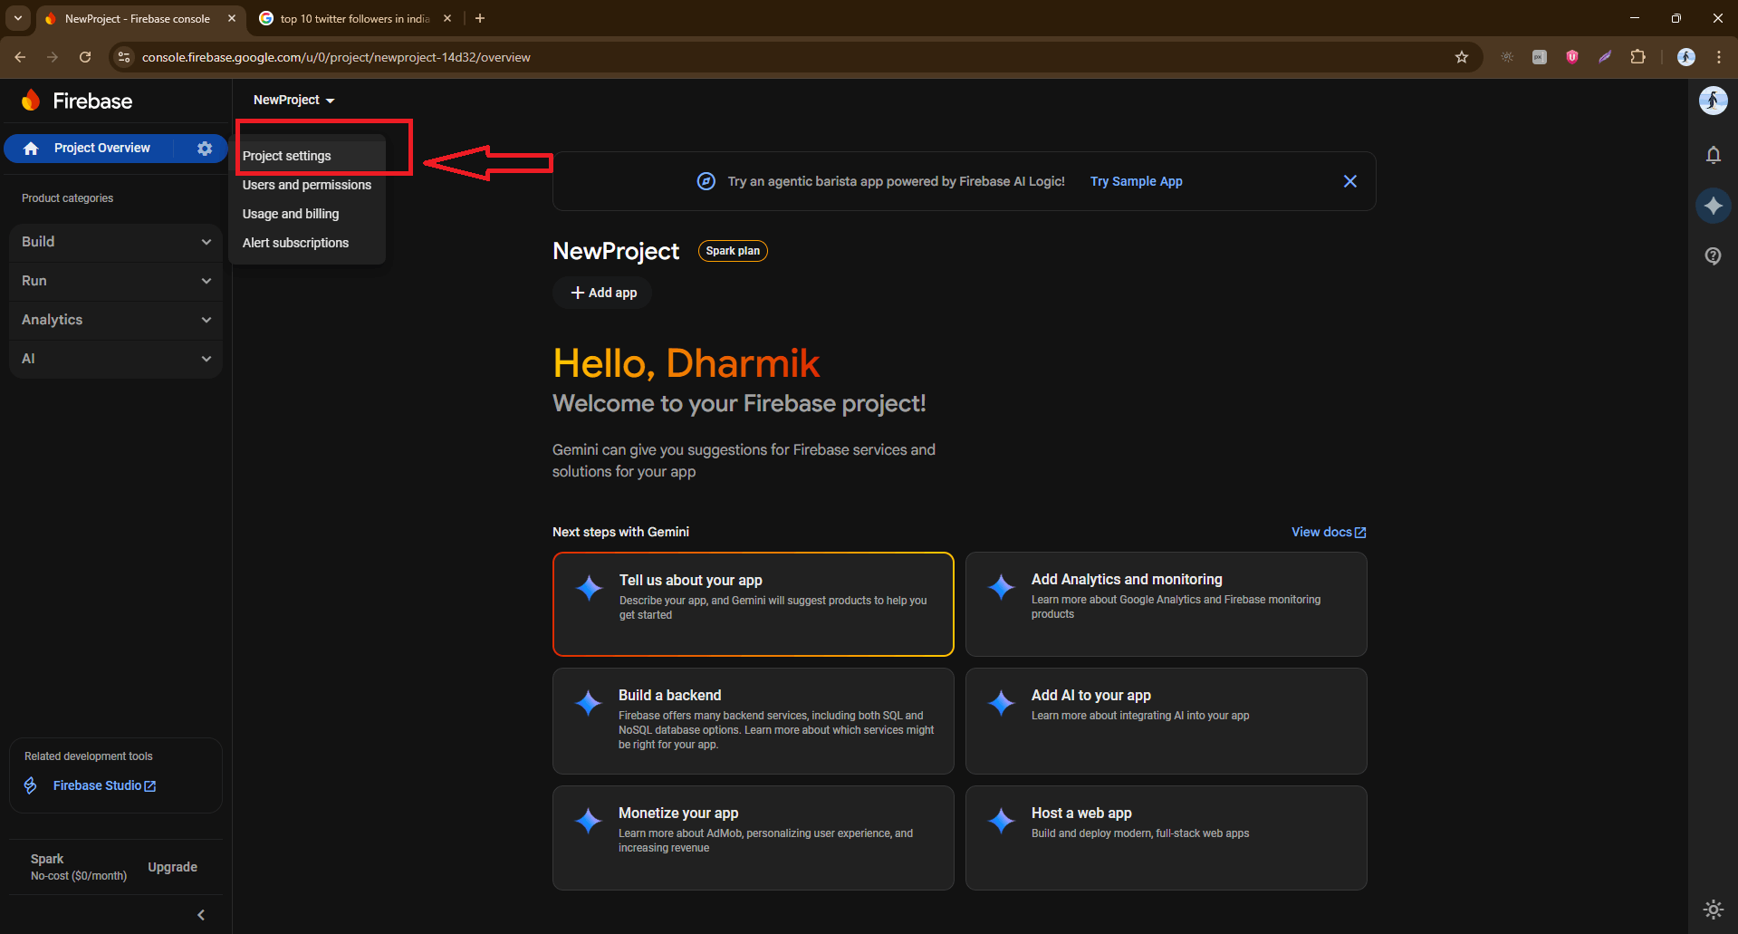Open the Monetize your app card
The height and width of the screenshot is (934, 1738).
(x=754, y=838)
